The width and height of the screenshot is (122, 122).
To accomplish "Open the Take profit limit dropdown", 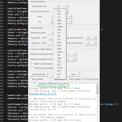I will click(91, 38).
